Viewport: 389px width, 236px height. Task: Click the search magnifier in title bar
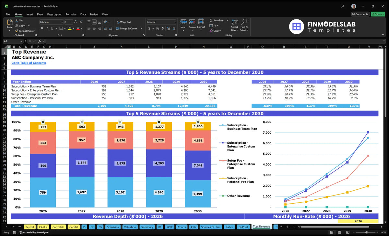coord(343,6)
